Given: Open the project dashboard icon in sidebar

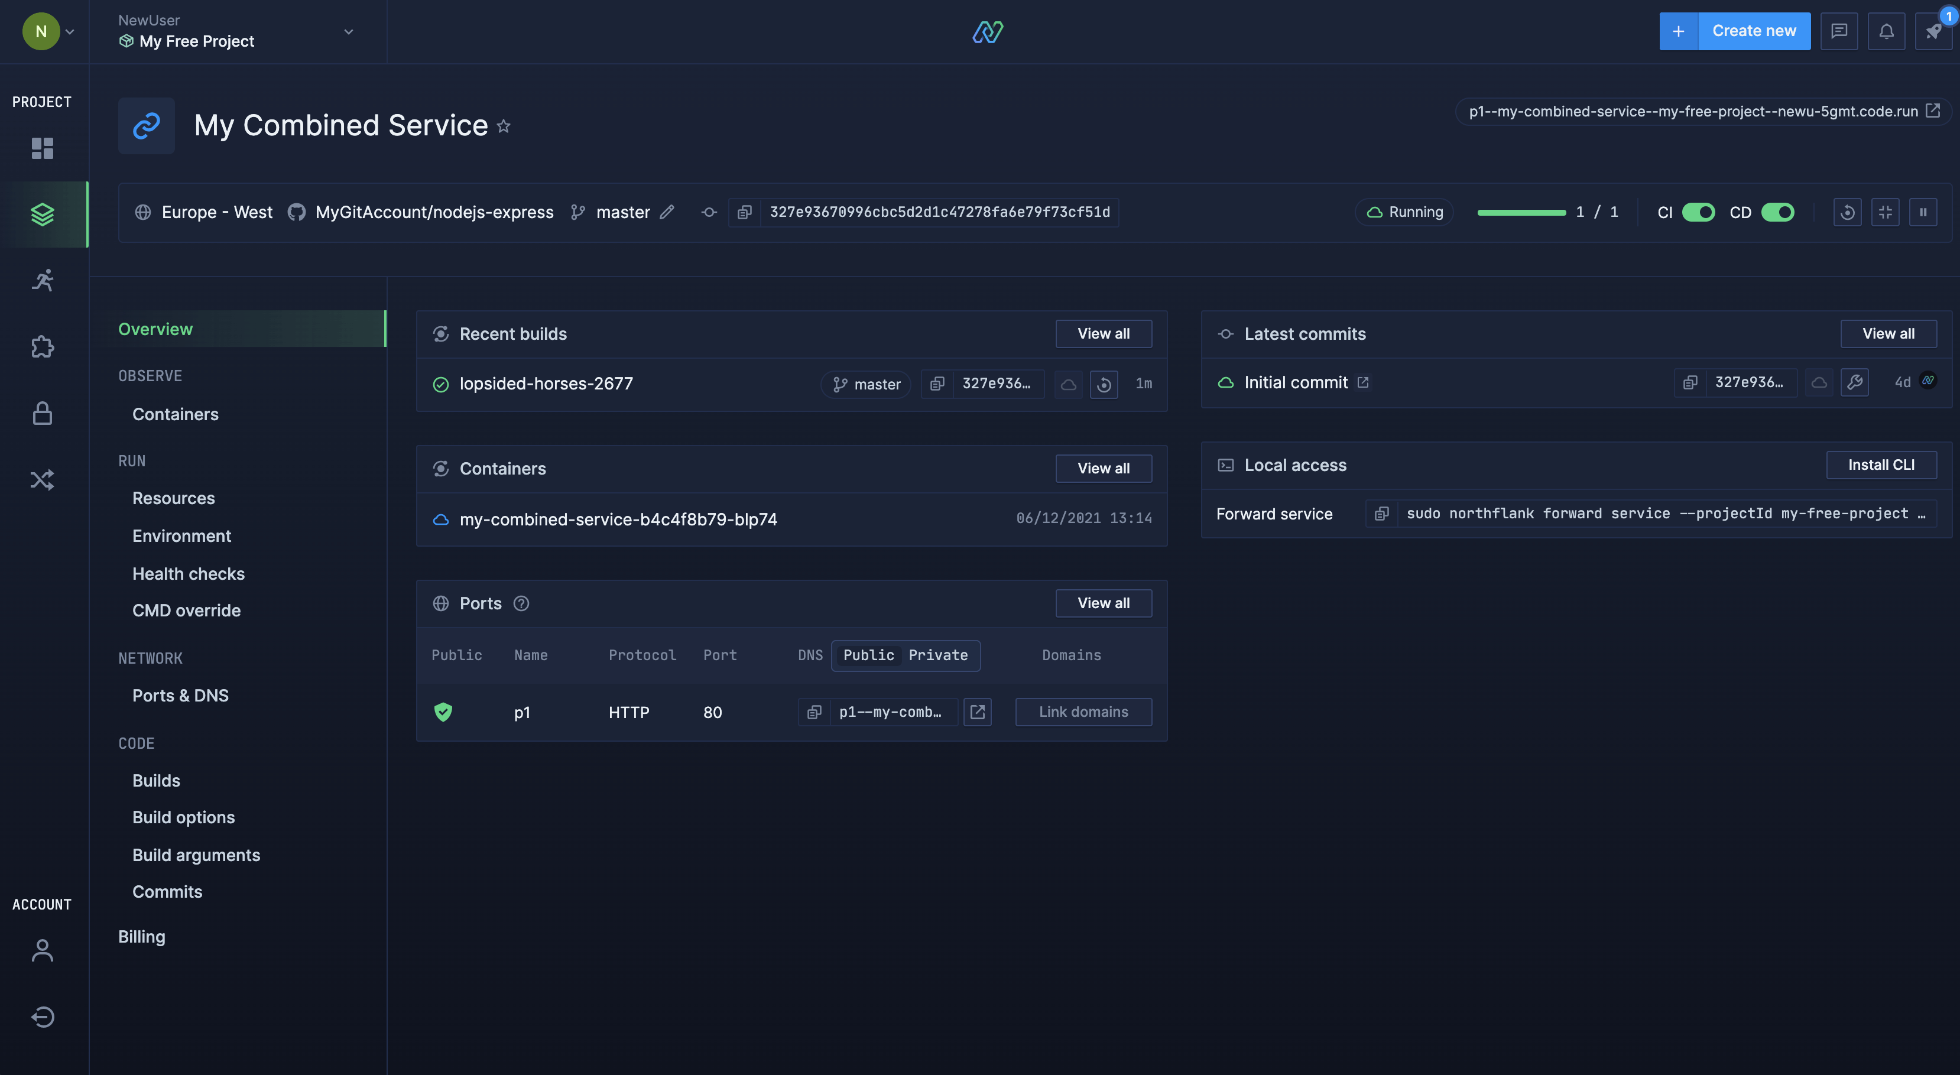Looking at the screenshot, I should (x=43, y=148).
